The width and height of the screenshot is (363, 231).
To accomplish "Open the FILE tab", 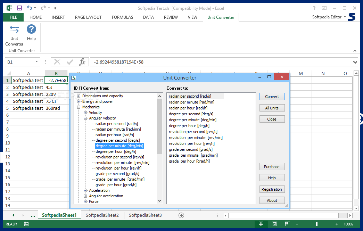I will (13, 17).
